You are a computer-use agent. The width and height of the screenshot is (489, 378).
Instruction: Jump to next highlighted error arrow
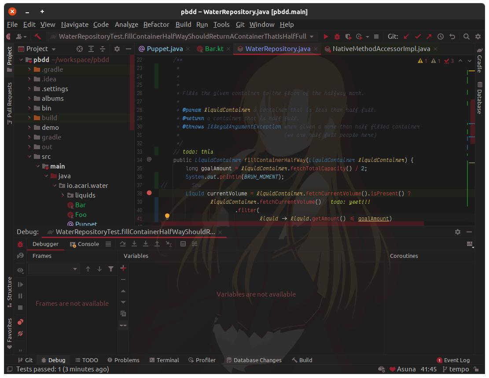(x=469, y=61)
